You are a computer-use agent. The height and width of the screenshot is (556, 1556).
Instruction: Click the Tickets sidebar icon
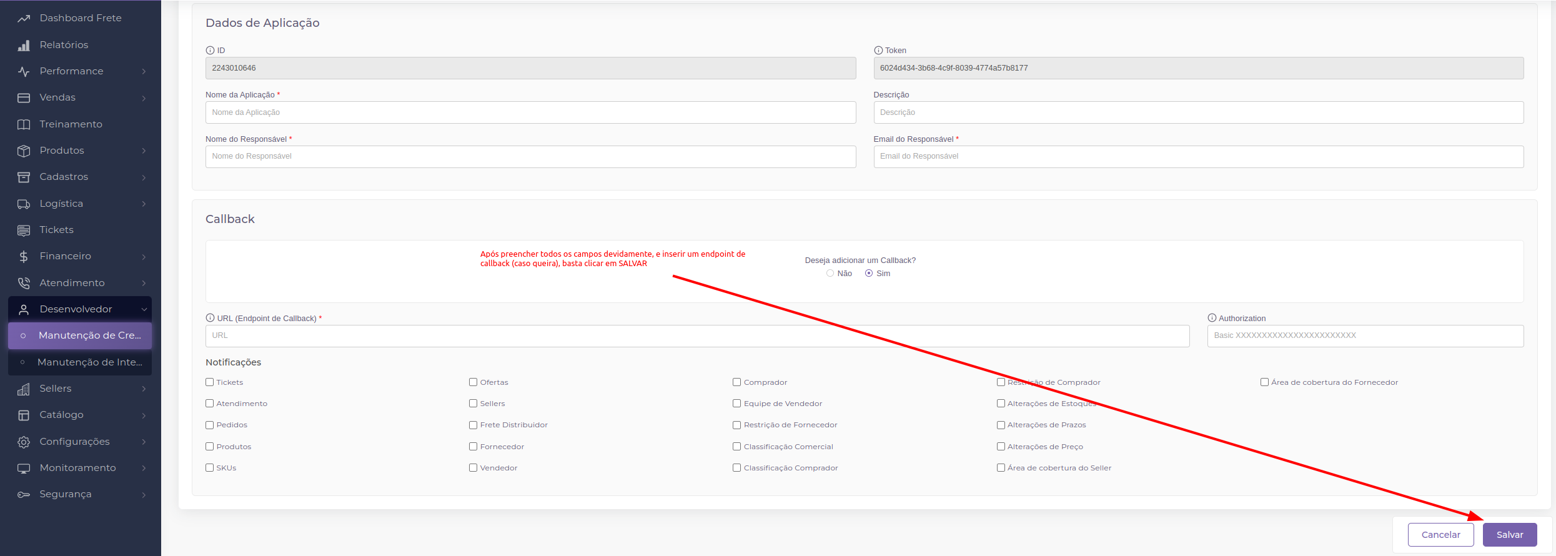(24, 231)
